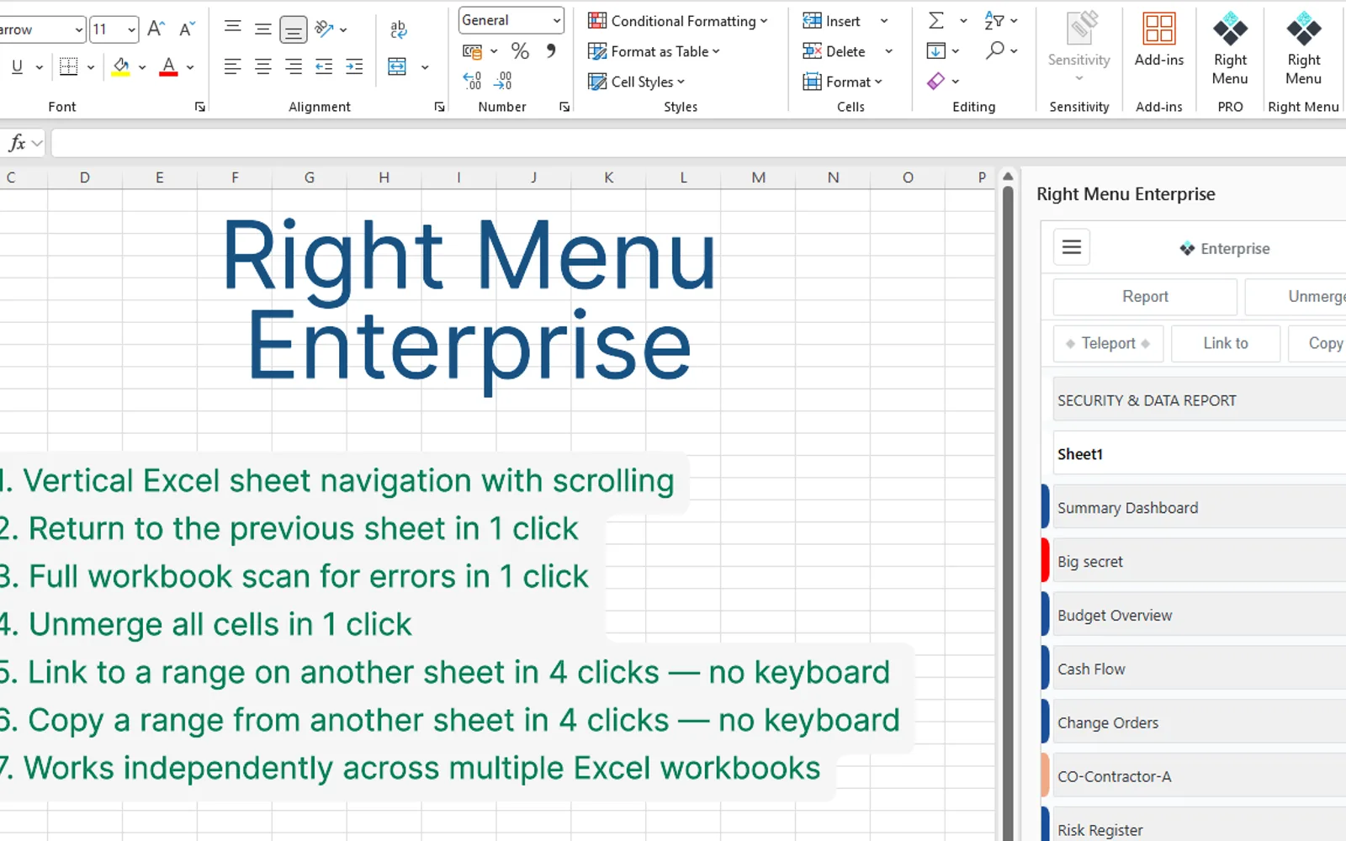The width and height of the screenshot is (1346, 841).
Task: Open merge options dropdown arrow
Action: point(425,67)
